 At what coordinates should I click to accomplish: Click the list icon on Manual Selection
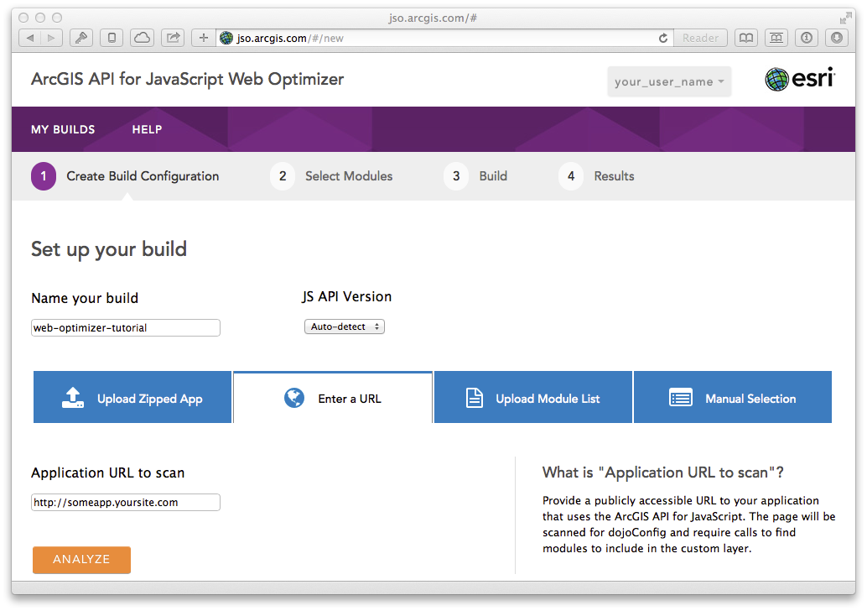pos(681,398)
